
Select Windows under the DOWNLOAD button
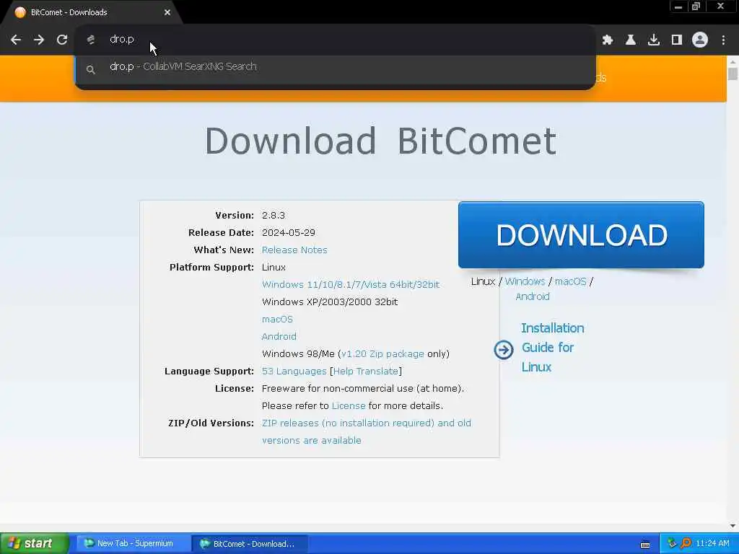tap(525, 282)
